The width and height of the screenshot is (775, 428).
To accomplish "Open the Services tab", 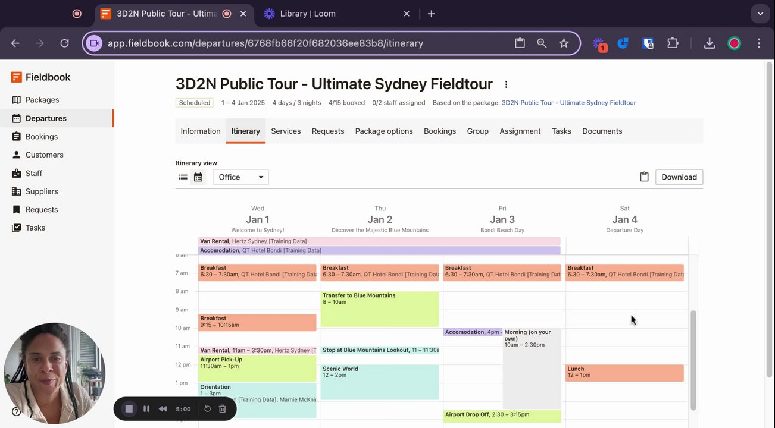I will pos(286,131).
